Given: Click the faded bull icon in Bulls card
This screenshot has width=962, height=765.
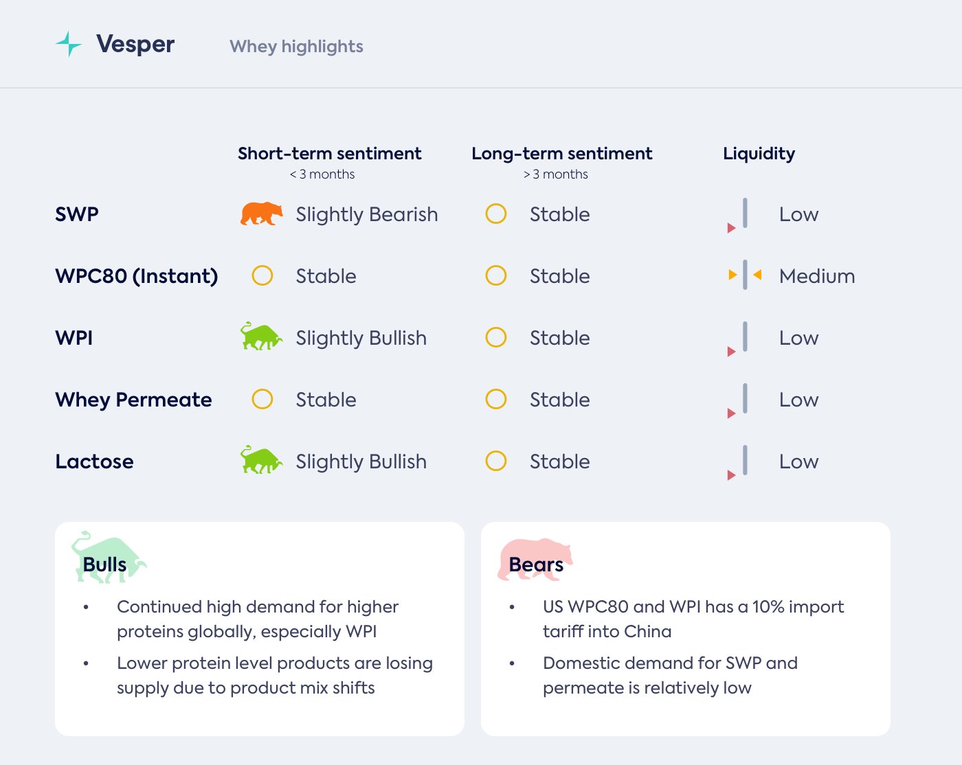Looking at the screenshot, I should click(x=109, y=558).
